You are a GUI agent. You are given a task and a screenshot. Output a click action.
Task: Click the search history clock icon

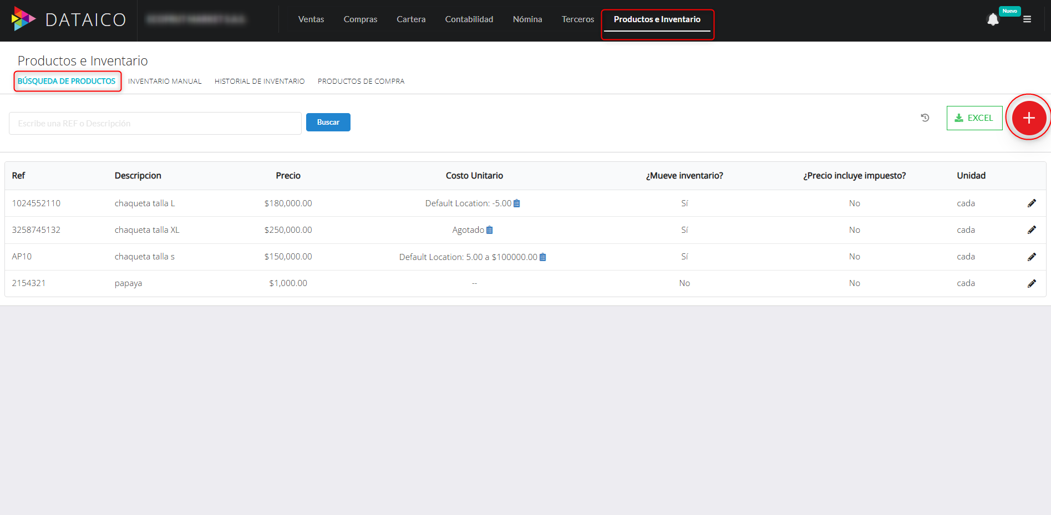point(925,118)
